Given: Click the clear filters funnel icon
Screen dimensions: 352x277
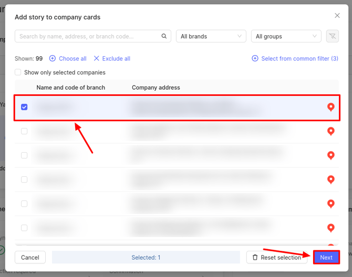Looking at the screenshot, I should [x=332, y=36].
